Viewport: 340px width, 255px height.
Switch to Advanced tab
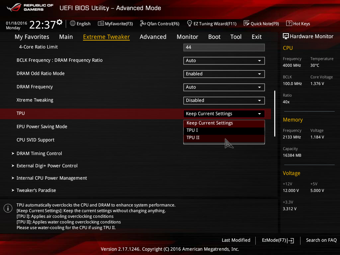point(153,37)
